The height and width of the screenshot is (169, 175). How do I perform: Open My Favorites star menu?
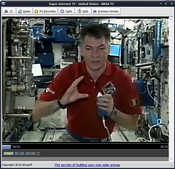coord(45,11)
